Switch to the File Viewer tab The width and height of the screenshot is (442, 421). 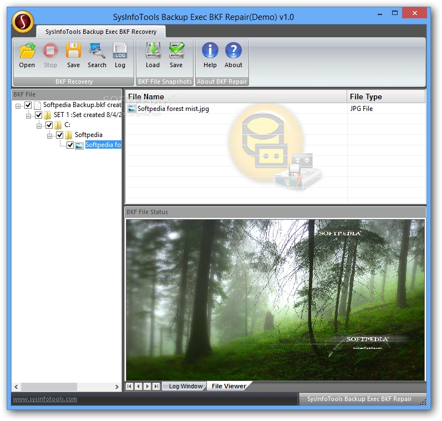pos(229,386)
